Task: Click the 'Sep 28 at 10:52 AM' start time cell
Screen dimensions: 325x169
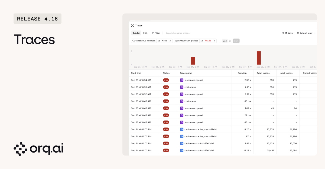Action: coord(141,94)
